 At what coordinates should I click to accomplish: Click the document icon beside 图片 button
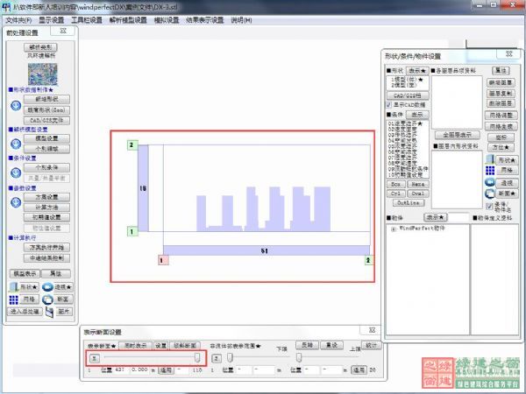click(x=48, y=311)
